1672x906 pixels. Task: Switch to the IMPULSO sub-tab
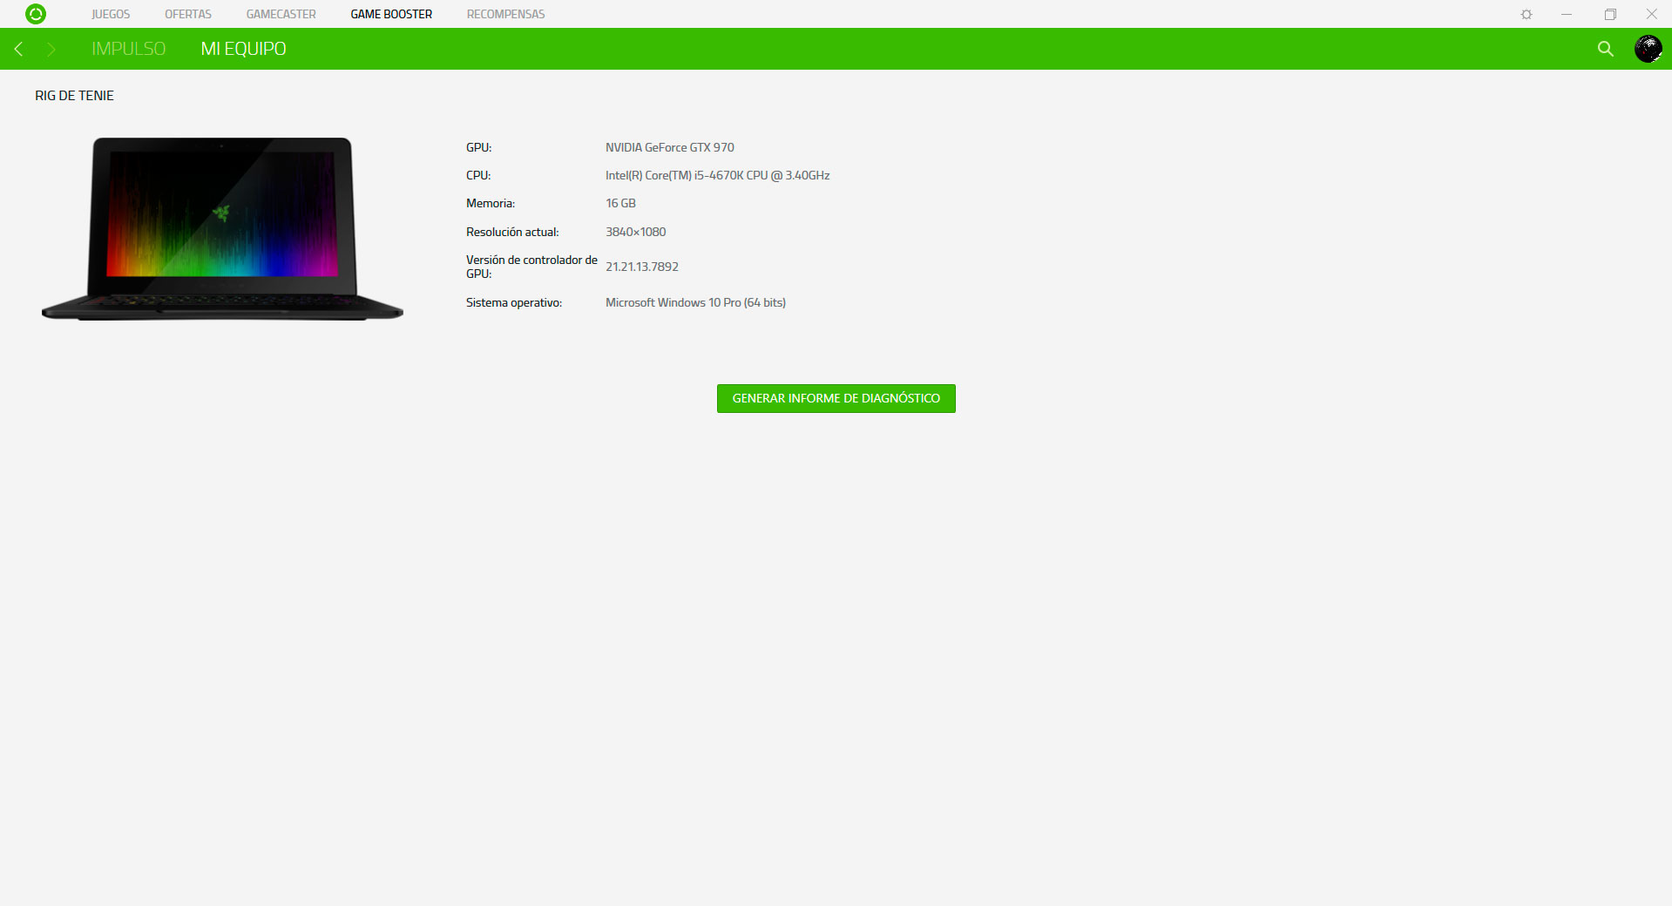point(128,49)
